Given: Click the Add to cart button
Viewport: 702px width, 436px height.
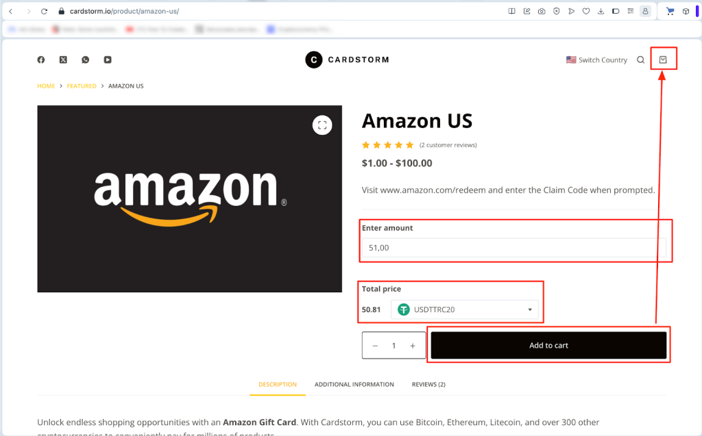Looking at the screenshot, I should (548, 345).
